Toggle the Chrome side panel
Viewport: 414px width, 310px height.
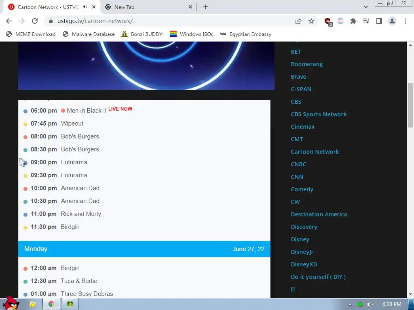coord(379,21)
